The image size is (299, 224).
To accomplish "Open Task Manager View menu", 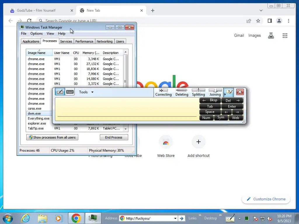I will point(50,34).
